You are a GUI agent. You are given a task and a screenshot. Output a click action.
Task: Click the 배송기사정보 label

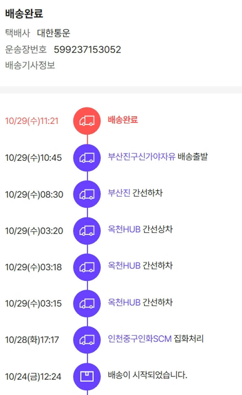[x=30, y=65]
